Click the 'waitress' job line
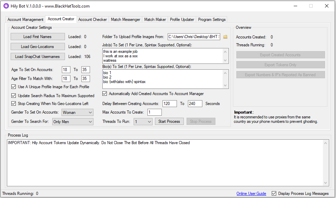The width and height of the screenshot is (336, 198). coord(110,61)
